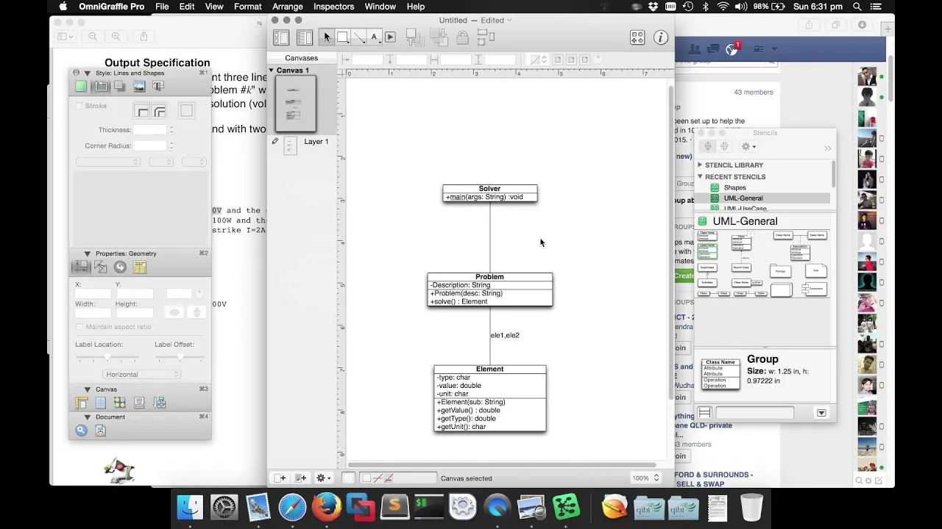The image size is (942, 529).
Task: Open the Connections properties inspector icon
Action: [101, 267]
